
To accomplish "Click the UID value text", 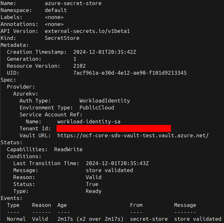I will click(130, 73).
